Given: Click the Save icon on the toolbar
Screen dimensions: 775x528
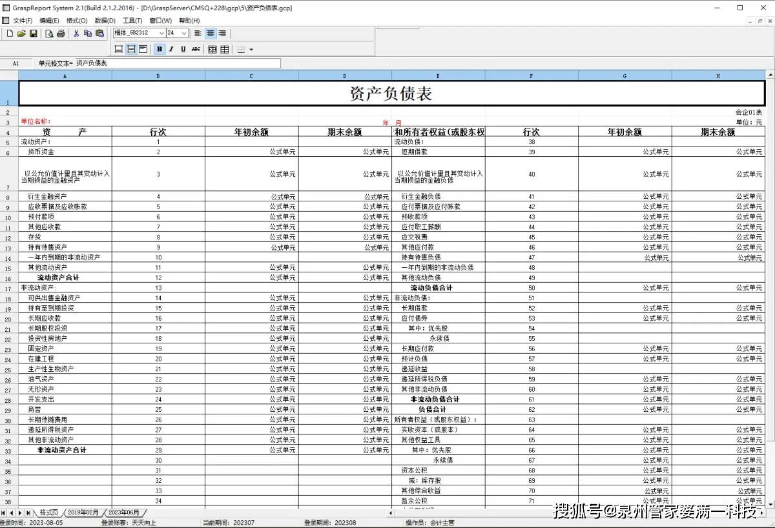Looking at the screenshot, I should [33, 34].
